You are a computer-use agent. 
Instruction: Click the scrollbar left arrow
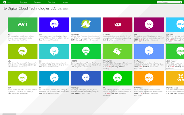2,114
